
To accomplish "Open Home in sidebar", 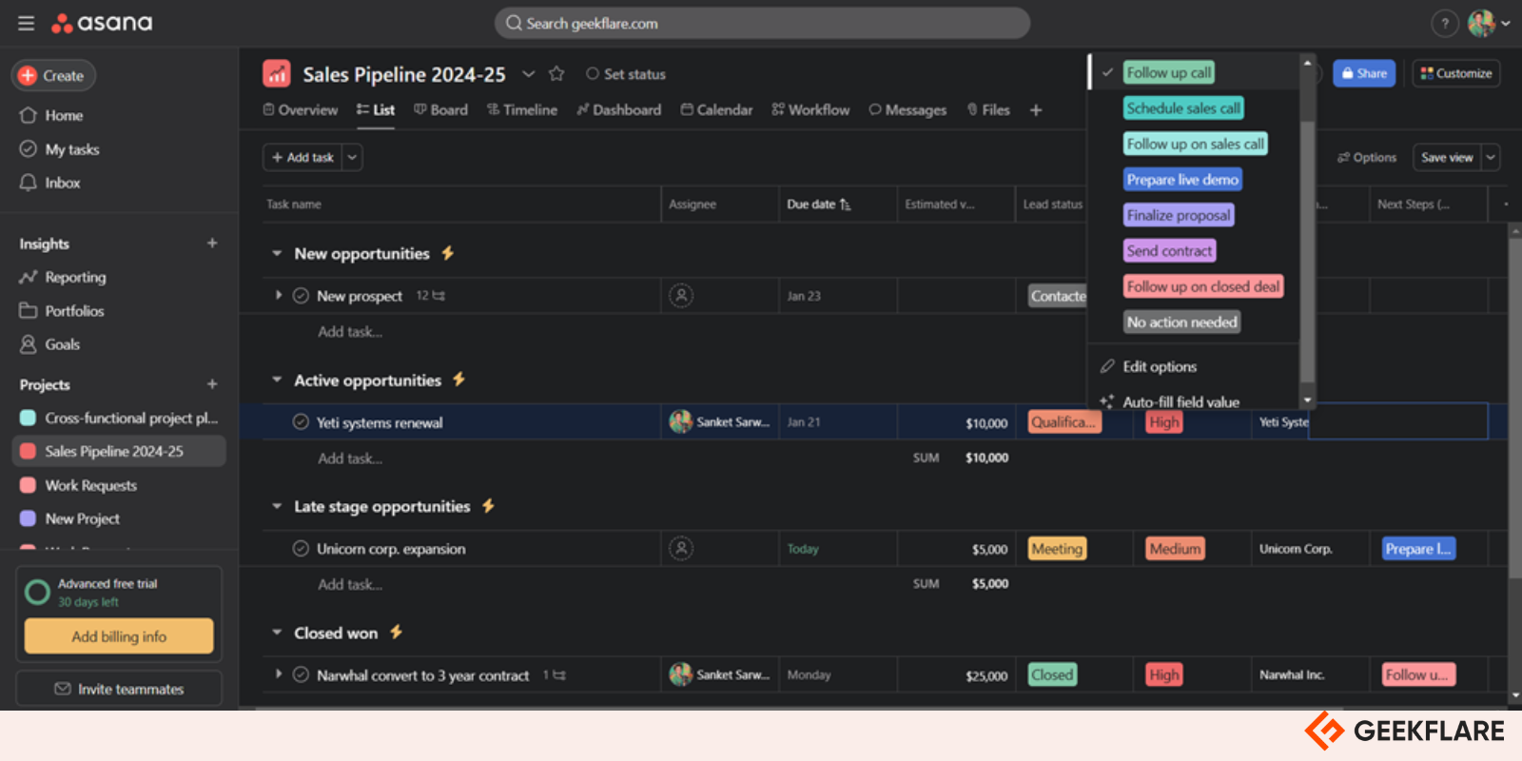I will coord(52,115).
